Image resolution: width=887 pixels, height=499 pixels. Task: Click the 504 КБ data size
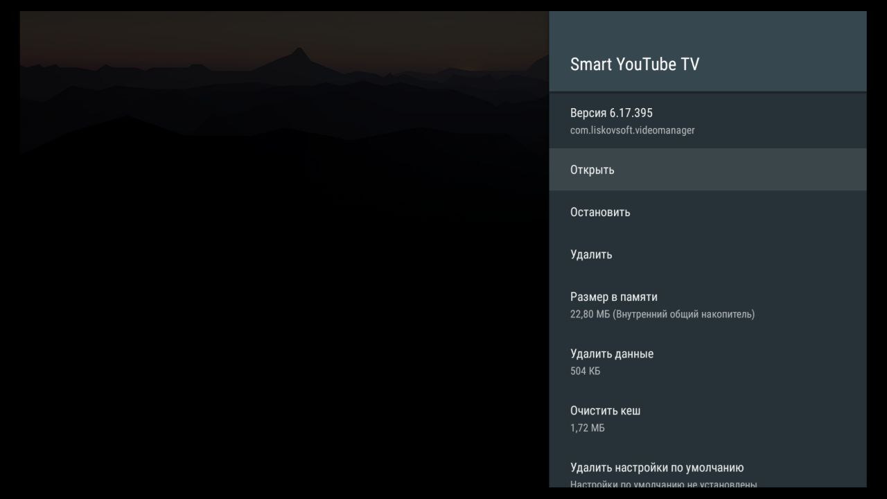tap(585, 371)
